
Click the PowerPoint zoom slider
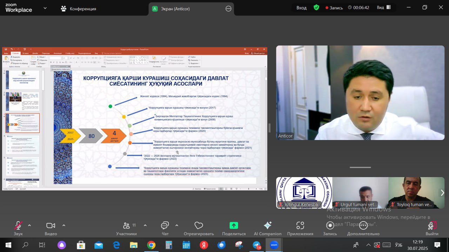tap(248, 189)
